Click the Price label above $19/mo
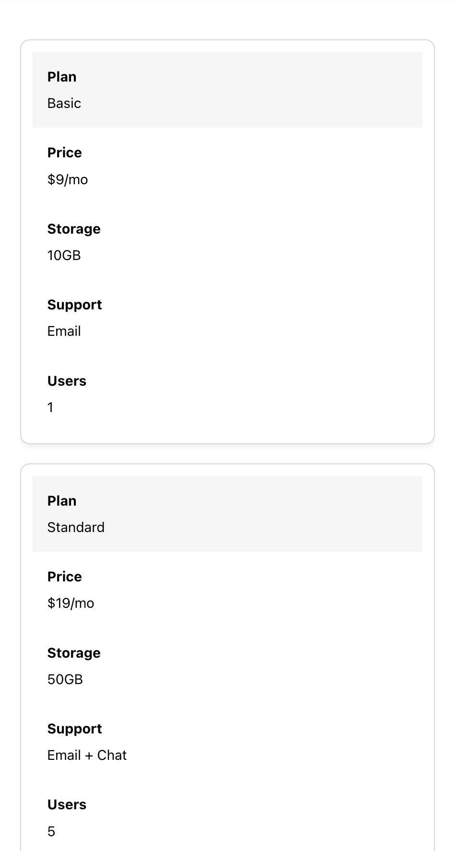457x851 pixels. (64, 577)
